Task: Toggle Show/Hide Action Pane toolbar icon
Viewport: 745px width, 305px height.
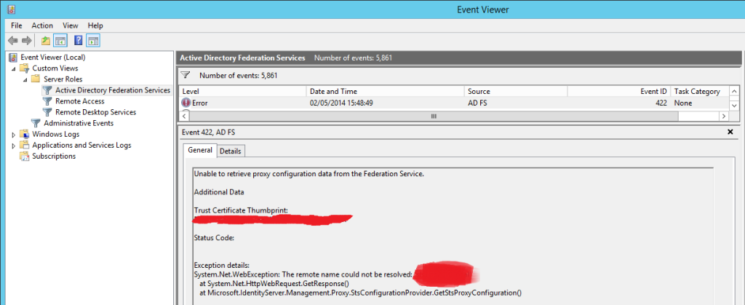Action: (92, 41)
